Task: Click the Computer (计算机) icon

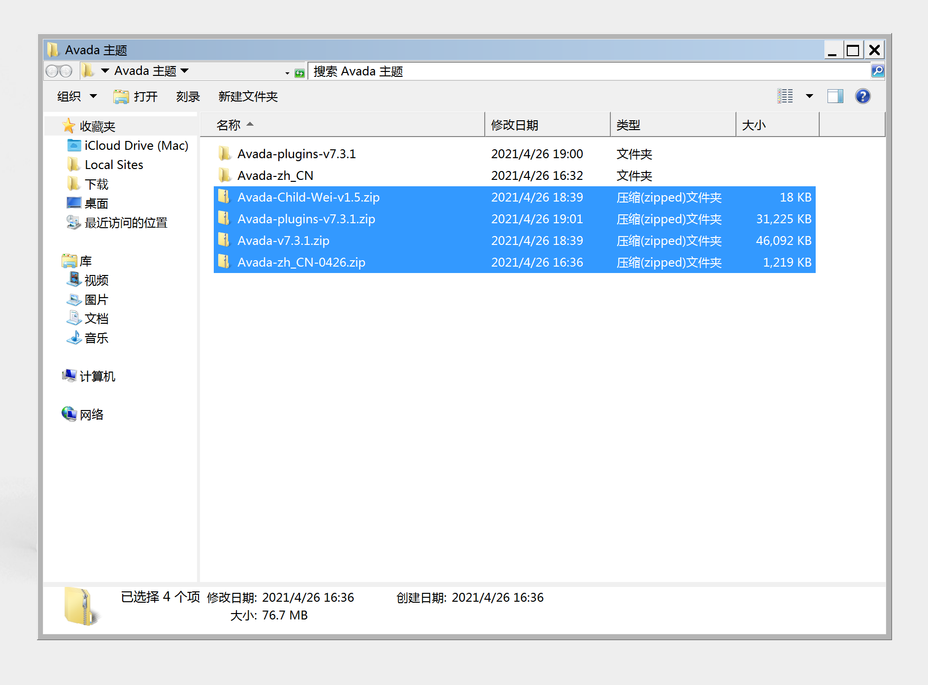Action: coord(69,376)
